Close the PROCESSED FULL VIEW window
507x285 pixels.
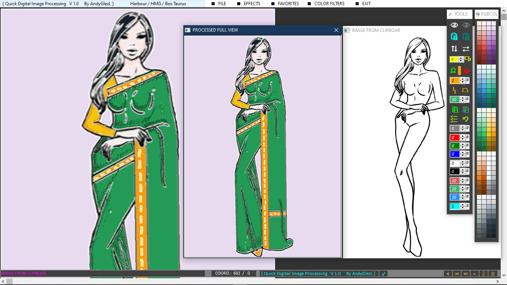[x=336, y=30]
